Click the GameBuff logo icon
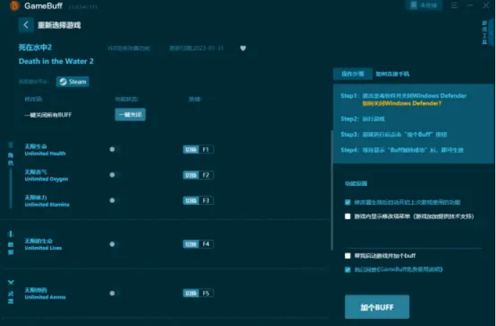 click(x=14, y=6)
